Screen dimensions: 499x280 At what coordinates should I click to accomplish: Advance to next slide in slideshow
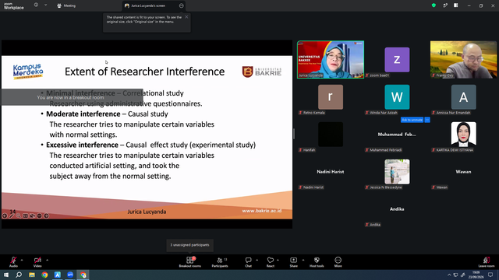tap(47, 216)
